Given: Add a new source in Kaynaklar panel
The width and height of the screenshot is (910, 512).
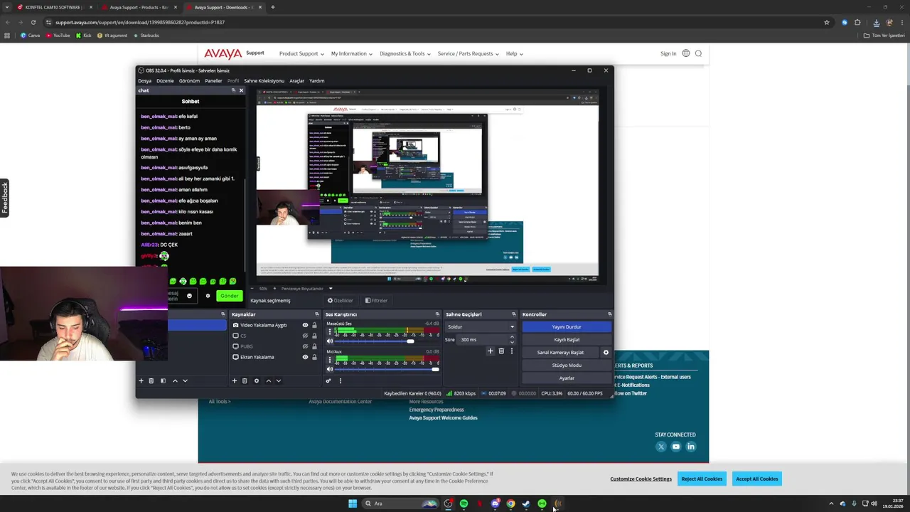Looking at the screenshot, I should click(235, 380).
